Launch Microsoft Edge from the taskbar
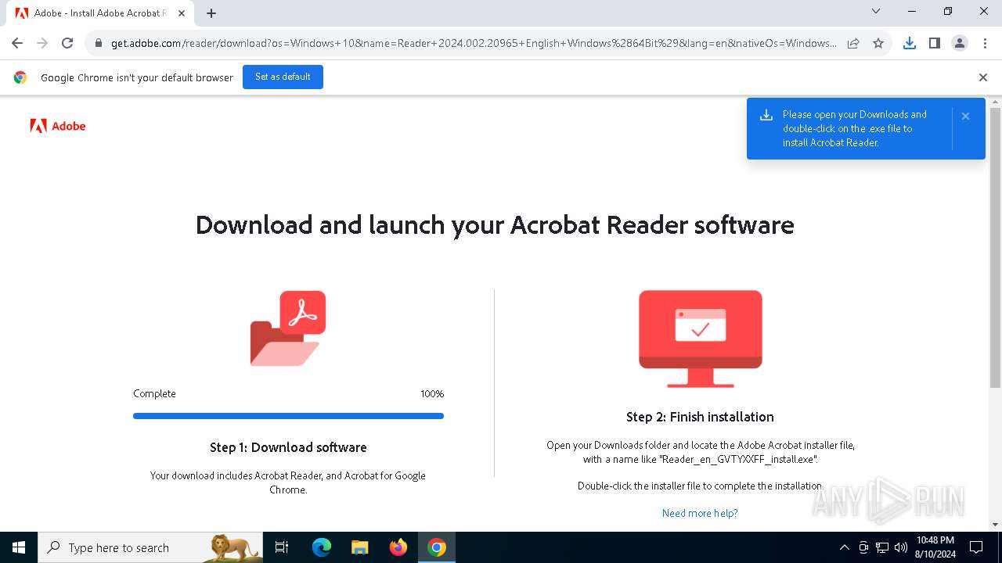The height and width of the screenshot is (563, 1002). click(322, 547)
